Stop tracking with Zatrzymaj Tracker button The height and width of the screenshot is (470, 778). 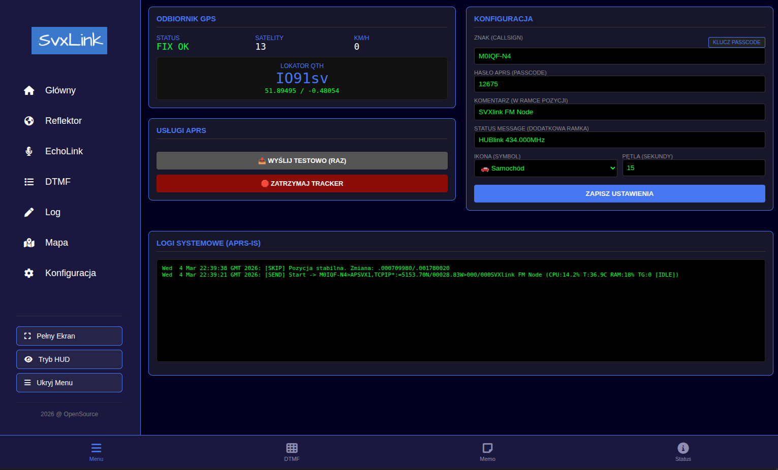click(302, 184)
